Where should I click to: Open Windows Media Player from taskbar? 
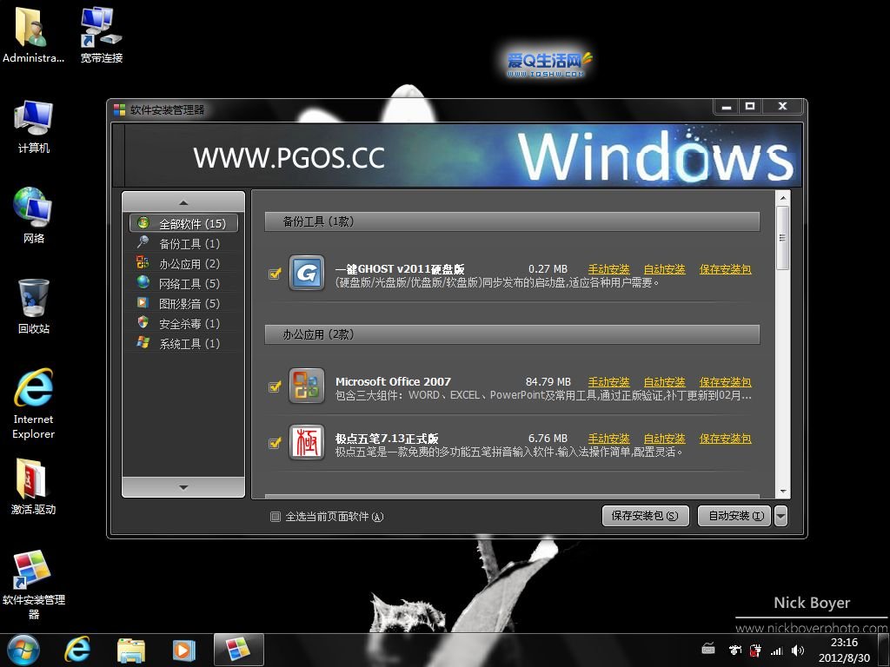point(183,650)
